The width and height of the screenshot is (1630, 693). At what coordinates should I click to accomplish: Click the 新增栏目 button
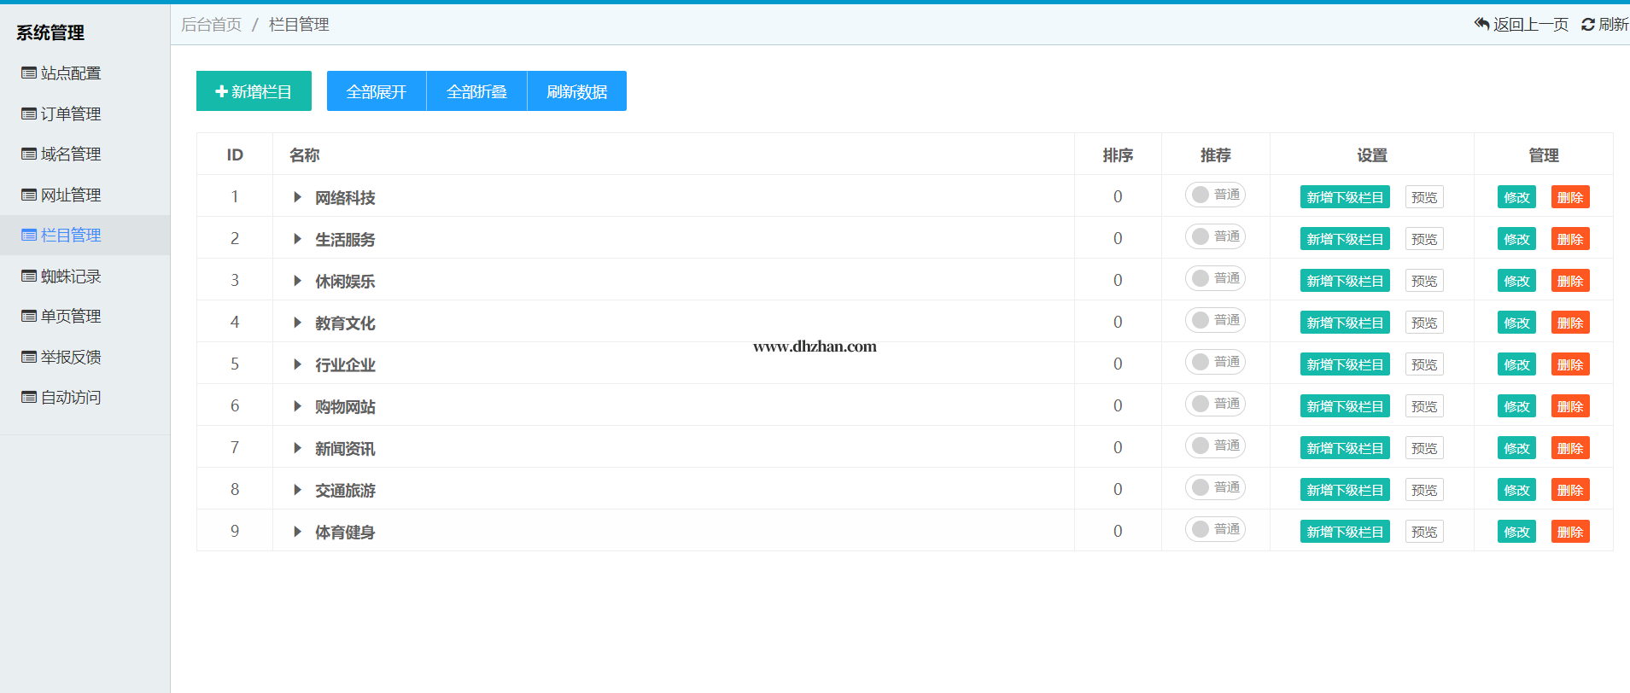254,91
